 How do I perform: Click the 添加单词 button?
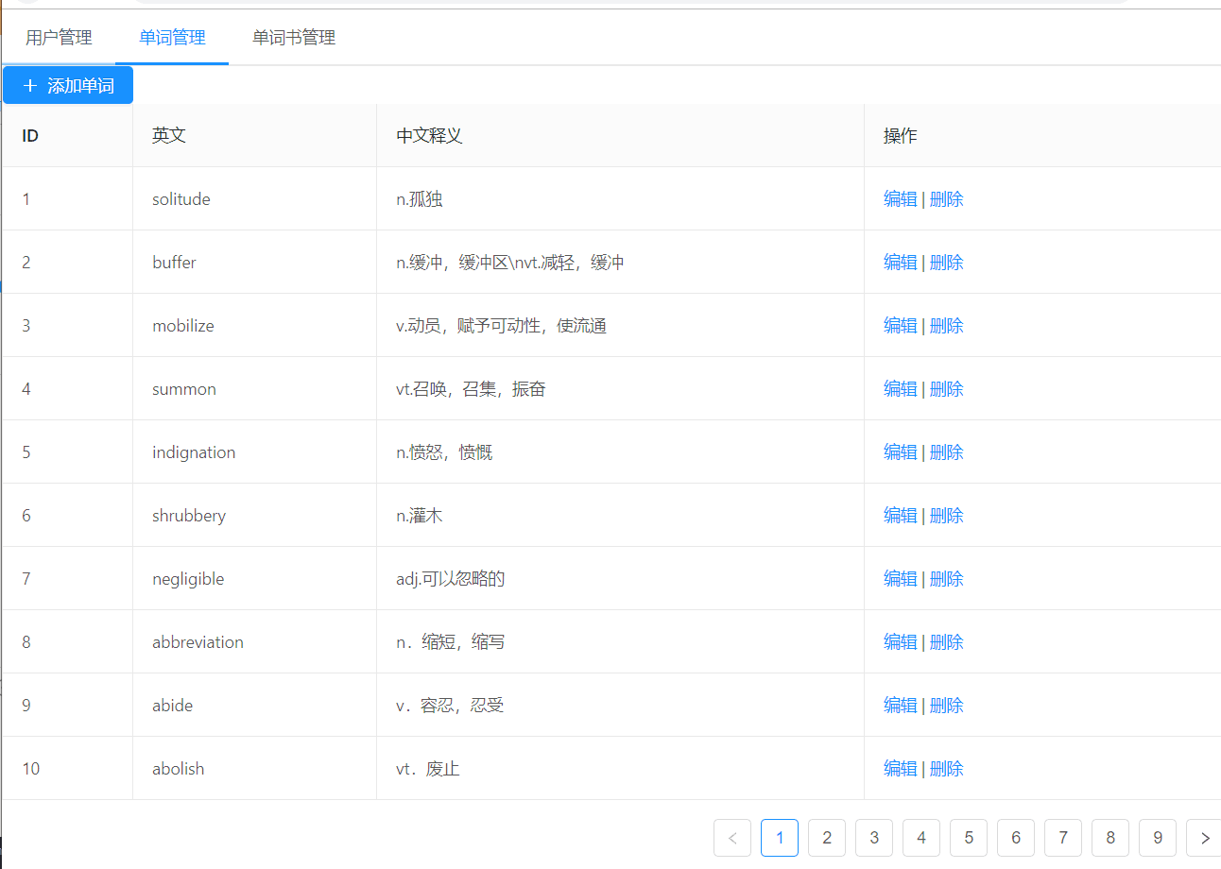coord(68,85)
